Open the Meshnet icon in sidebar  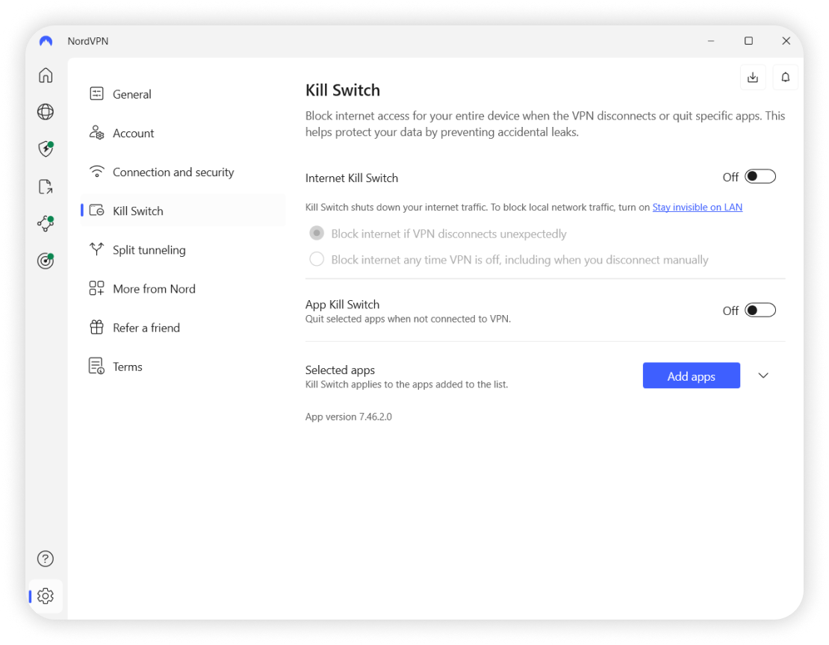pos(46,223)
